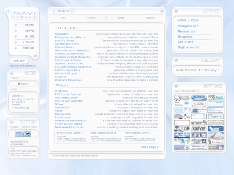
Task: Open the nuko channel site button
Action: 182,98
